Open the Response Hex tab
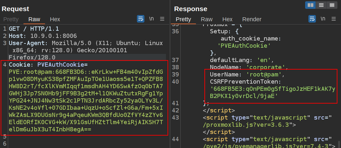The image size is (341, 148). click(227, 19)
